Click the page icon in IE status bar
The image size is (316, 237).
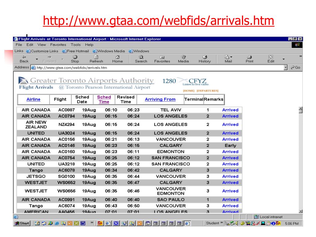pos(16,217)
